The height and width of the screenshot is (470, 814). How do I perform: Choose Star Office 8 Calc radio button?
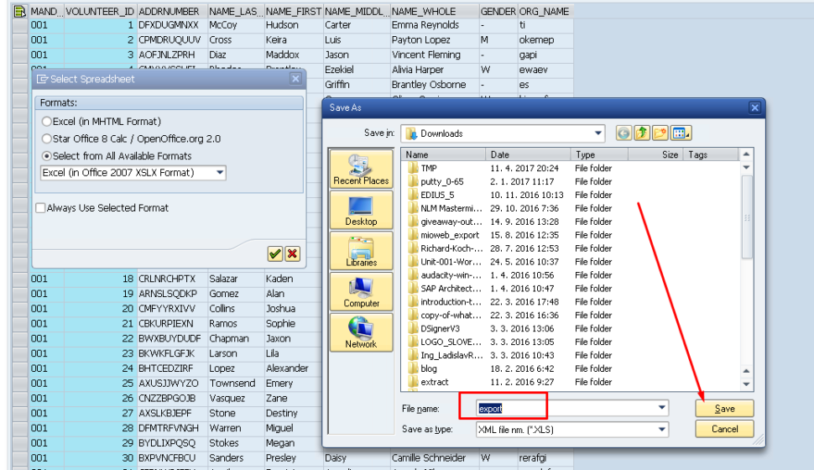[x=47, y=138]
